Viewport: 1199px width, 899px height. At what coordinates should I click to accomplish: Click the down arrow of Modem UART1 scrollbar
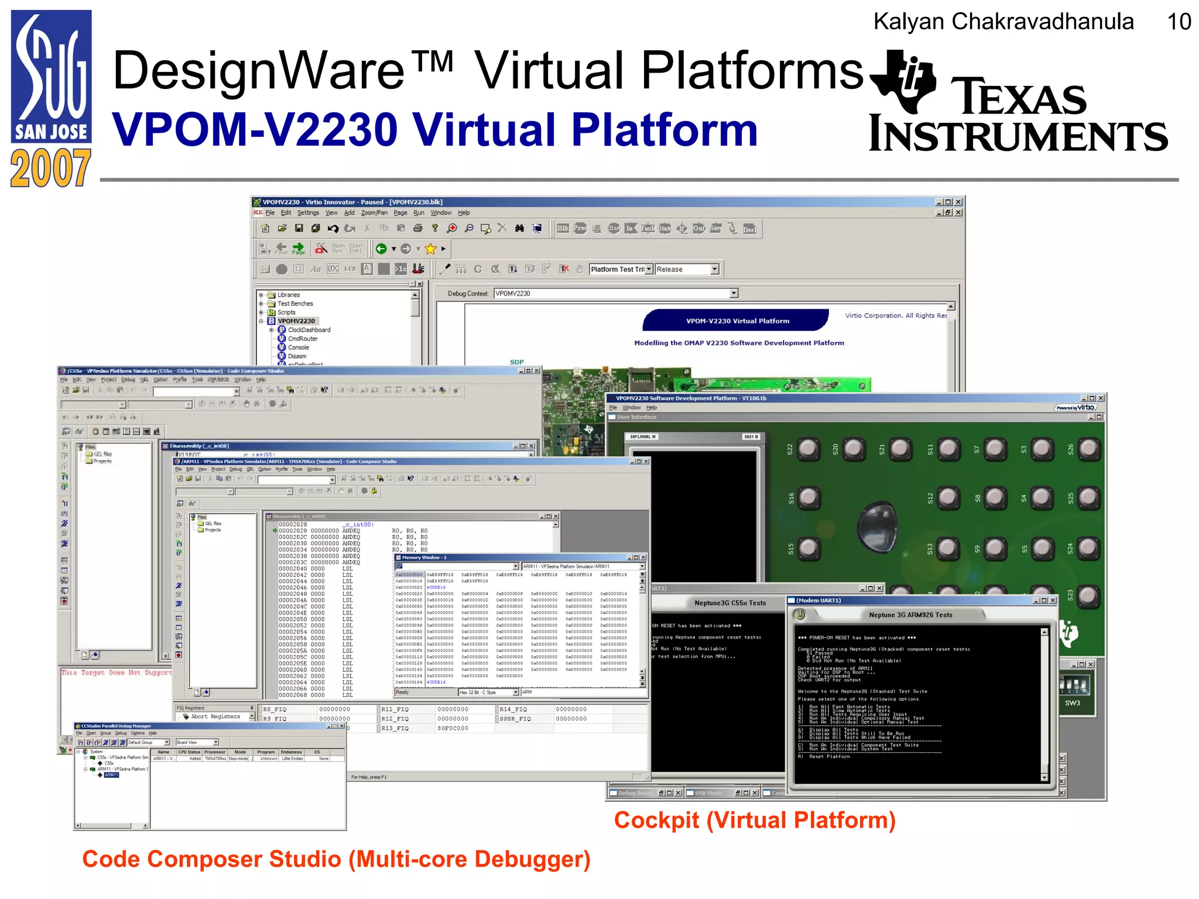click(1044, 778)
